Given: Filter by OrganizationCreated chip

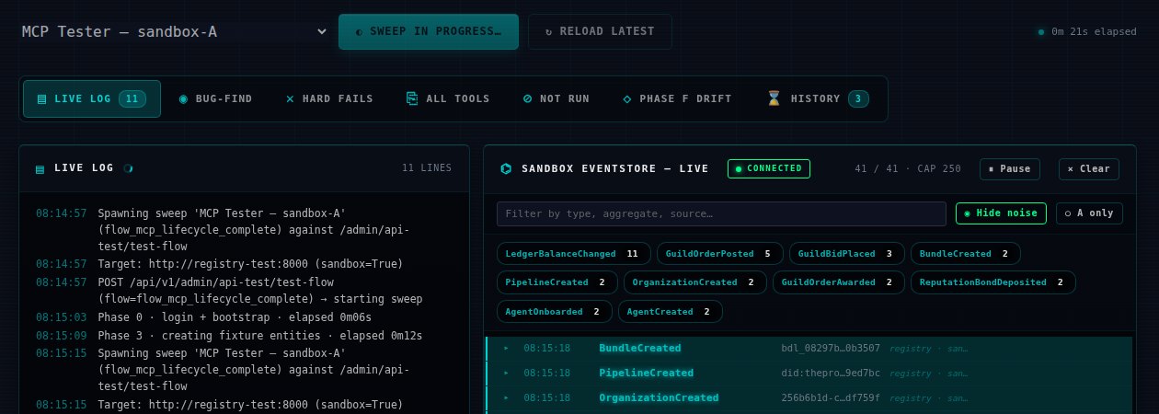Looking at the screenshot, I should pos(695,282).
